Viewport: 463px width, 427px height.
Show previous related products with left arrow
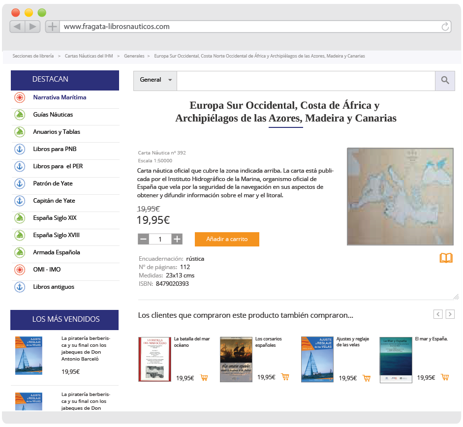coord(438,314)
